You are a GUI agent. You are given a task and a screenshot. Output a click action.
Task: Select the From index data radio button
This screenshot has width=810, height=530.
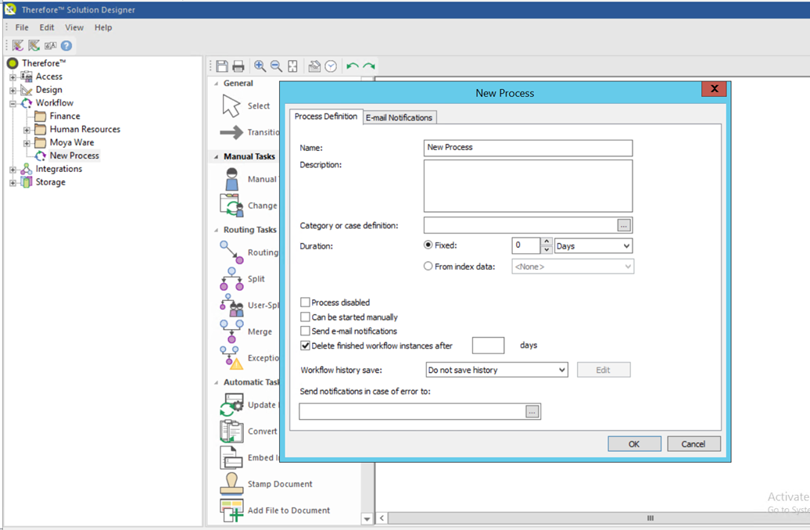pos(428,267)
